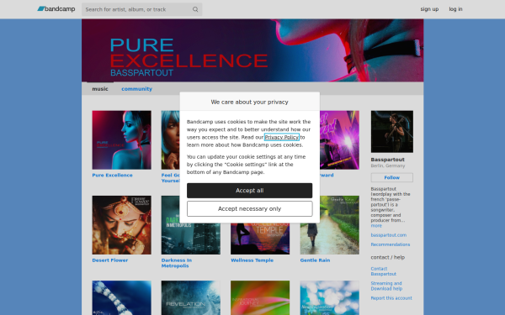Open the Wellness Temple album cover

260,239
